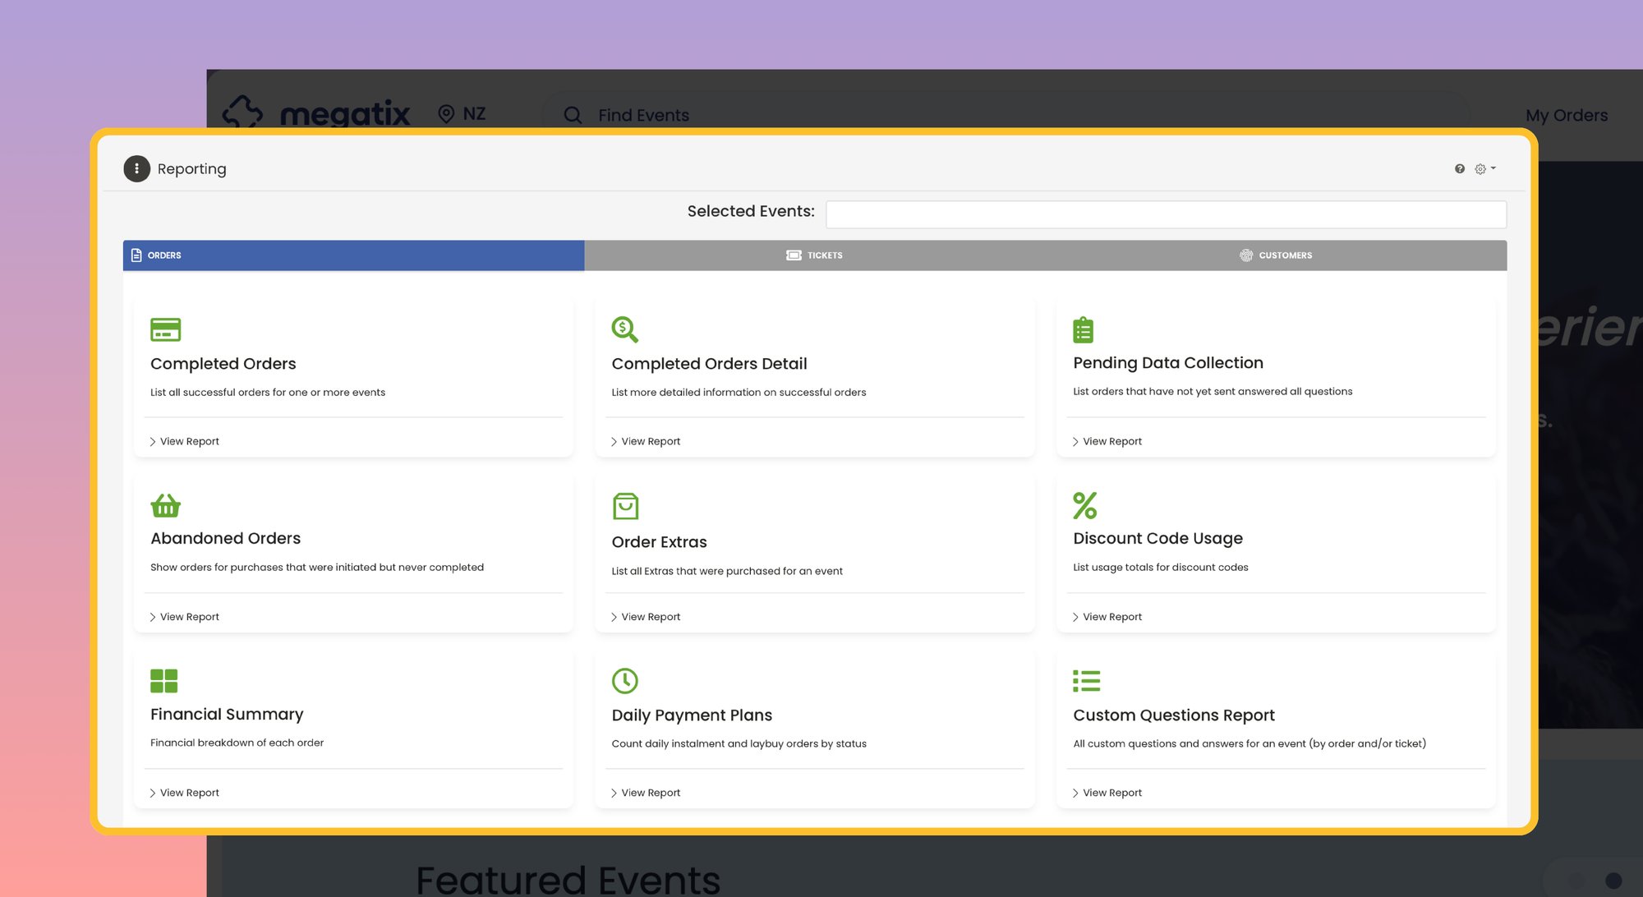Open the Selected Events dropdown
The height and width of the screenshot is (897, 1643).
[x=1167, y=214]
